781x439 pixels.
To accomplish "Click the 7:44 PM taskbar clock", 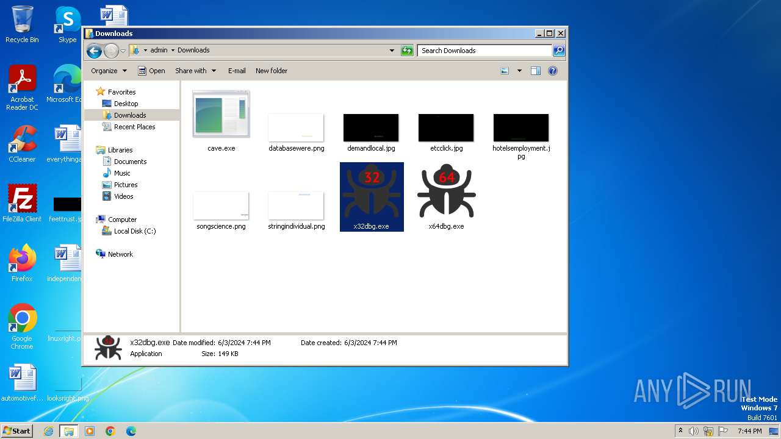I will coord(750,431).
